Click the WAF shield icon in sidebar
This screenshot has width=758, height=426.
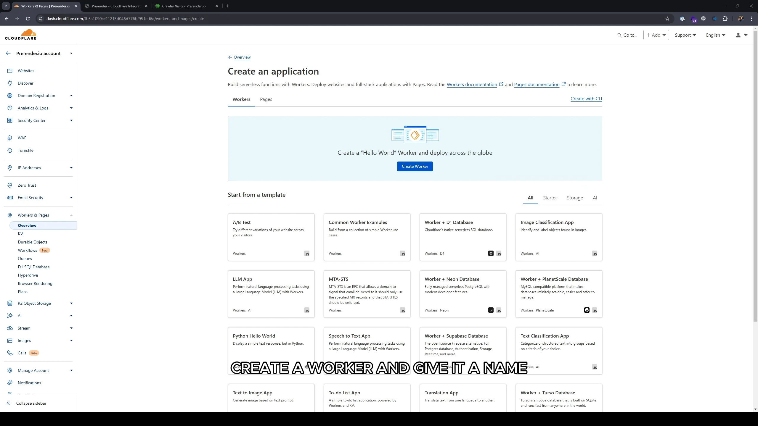[10, 138]
